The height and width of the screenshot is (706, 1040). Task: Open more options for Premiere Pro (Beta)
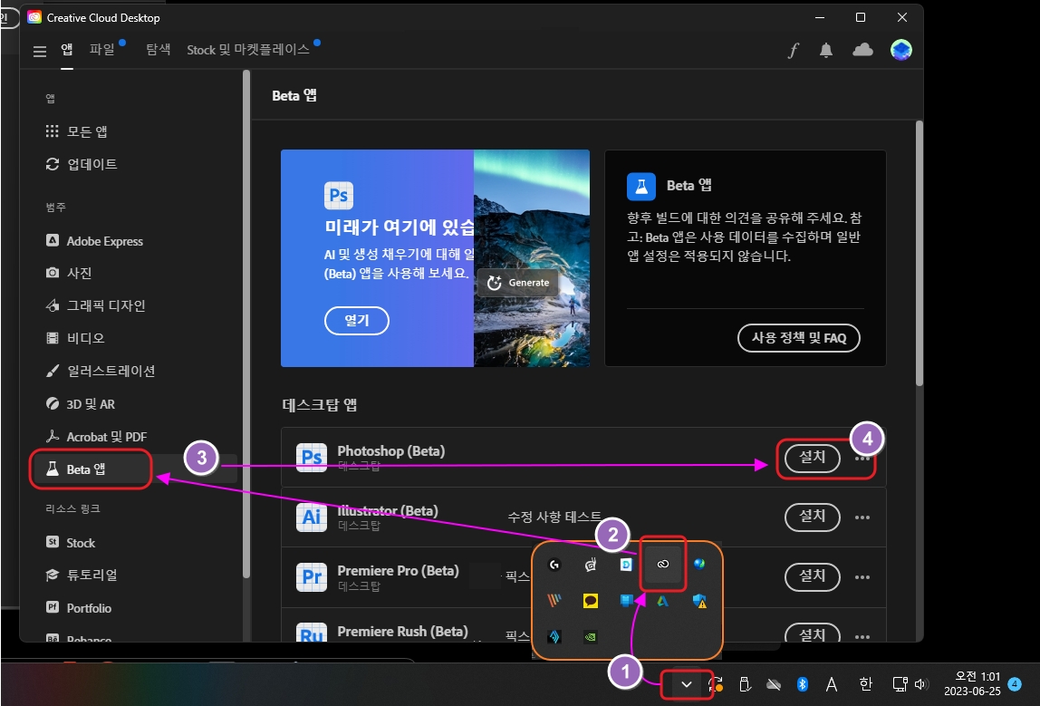pyautogui.click(x=862, y=577)
